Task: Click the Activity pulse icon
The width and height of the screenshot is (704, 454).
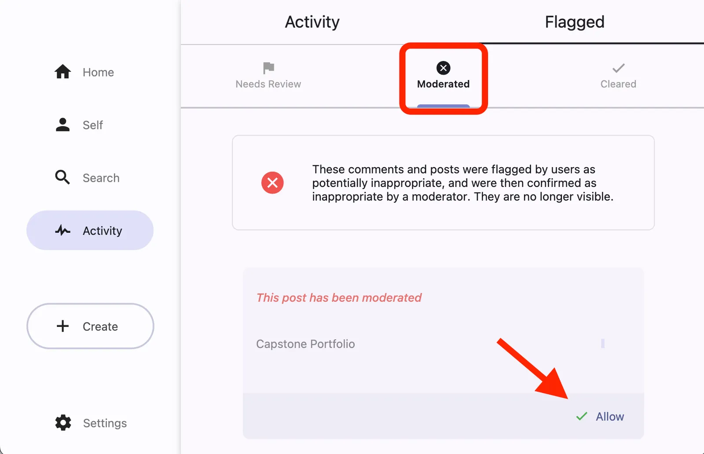Action: pos(62,230)
